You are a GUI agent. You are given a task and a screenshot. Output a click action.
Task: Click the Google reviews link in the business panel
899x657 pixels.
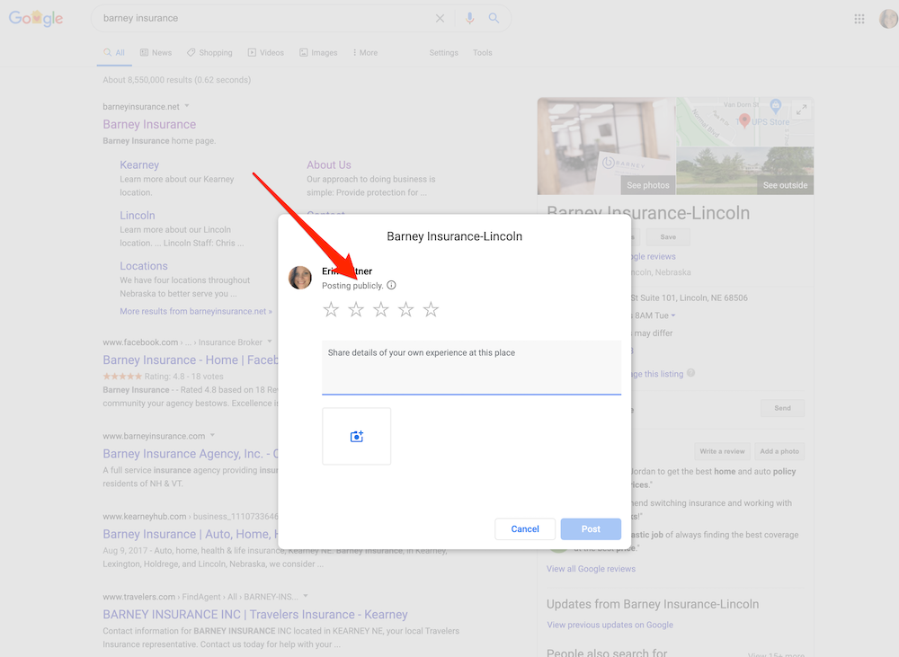(654, 256)
